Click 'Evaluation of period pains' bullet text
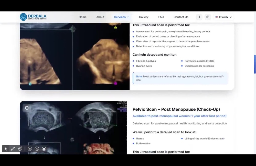 pyautogui.click(x=168, y=36)
